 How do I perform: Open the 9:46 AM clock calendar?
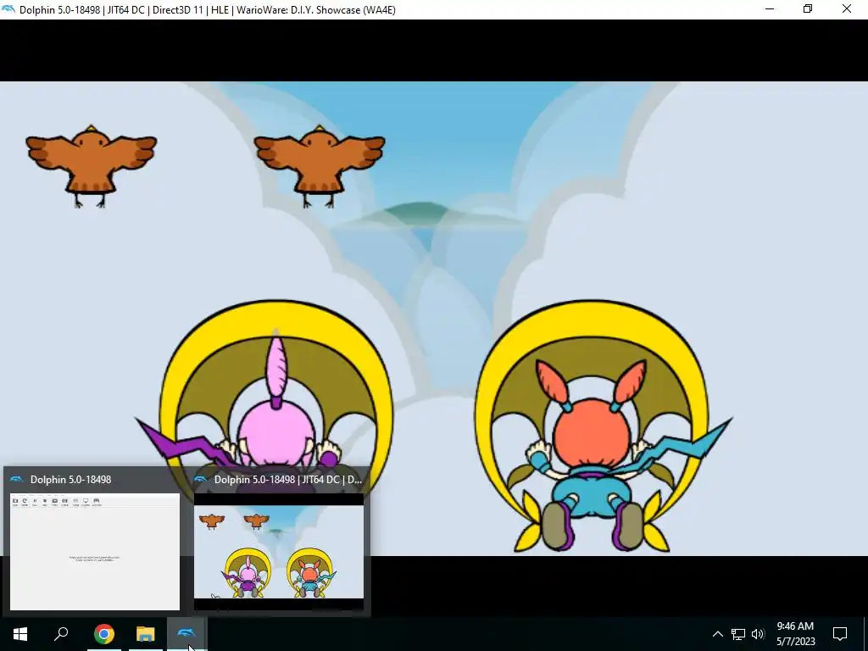[795, 634]
